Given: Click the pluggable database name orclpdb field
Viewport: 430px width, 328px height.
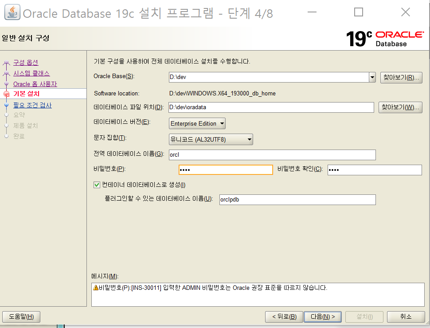Looking at the screenshot, I should (x=297, y=200).
